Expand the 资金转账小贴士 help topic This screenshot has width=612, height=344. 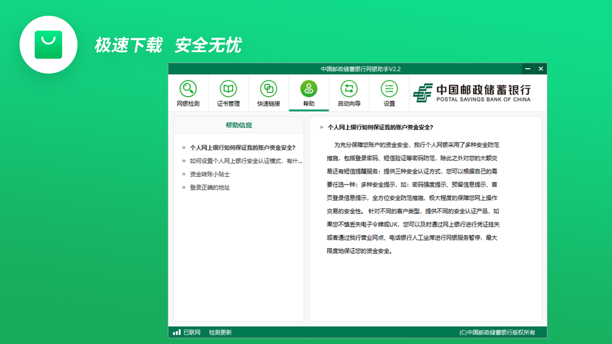(209, 174)
